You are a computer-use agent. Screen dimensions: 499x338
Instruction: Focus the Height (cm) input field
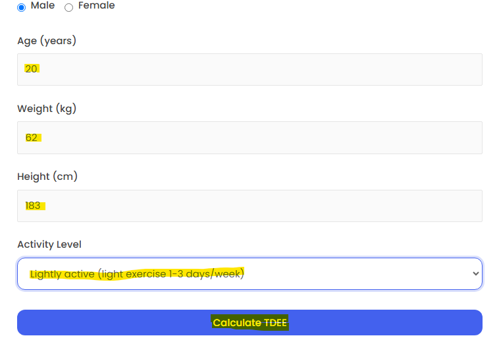pyautogui.click(x=249, y=206)
